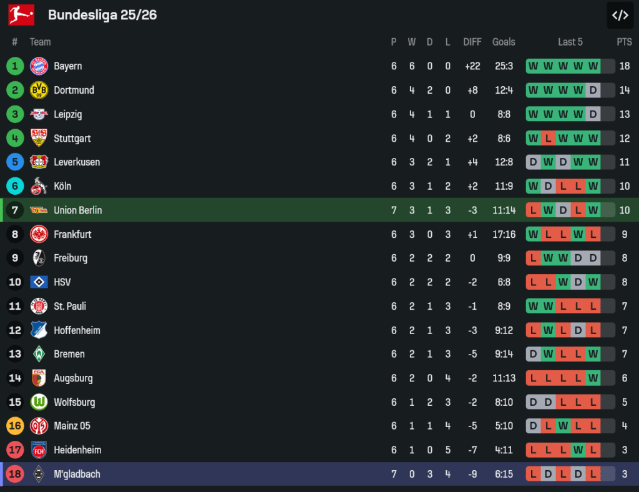Click the Bundesliga 25/26 title

pos(102,15)
